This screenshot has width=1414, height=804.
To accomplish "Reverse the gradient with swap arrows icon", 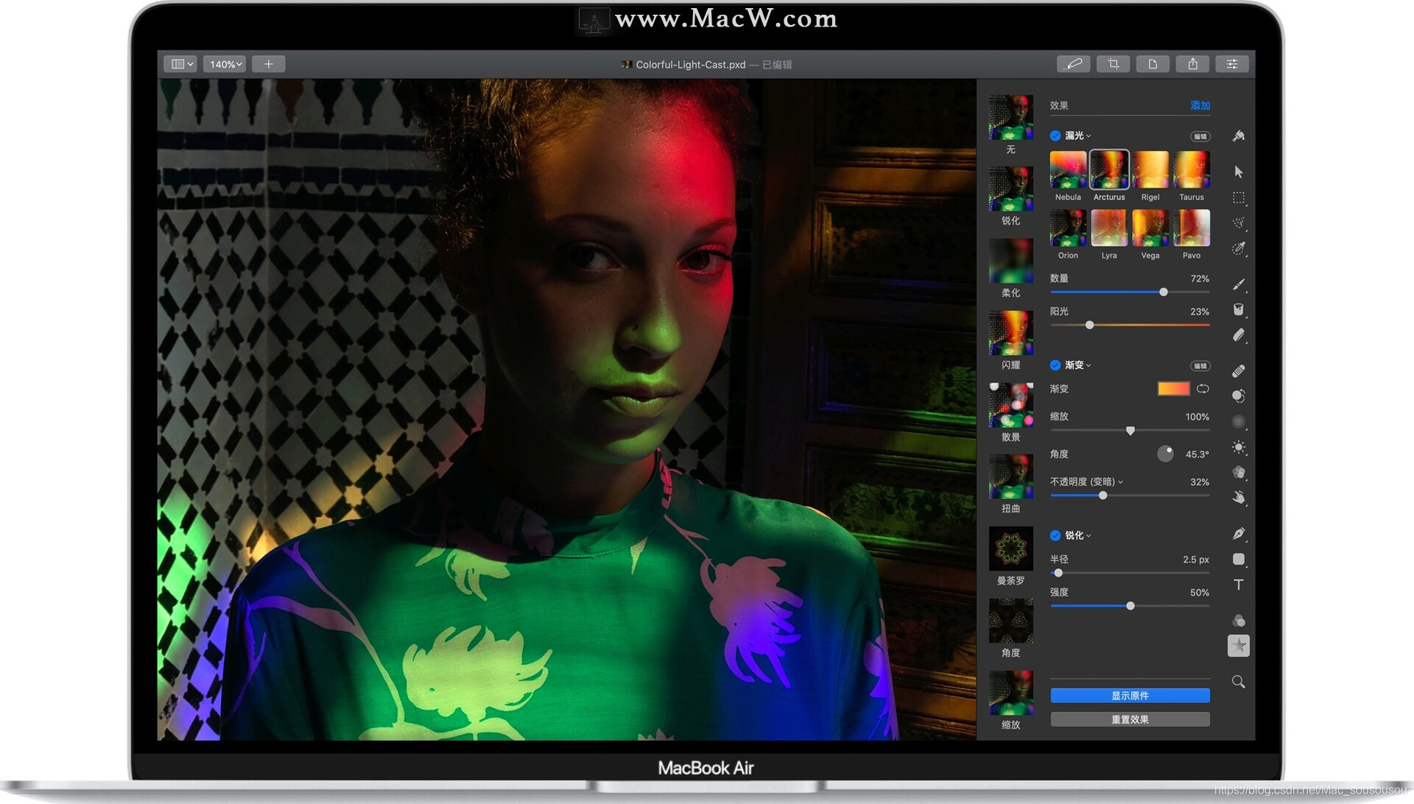I will pyautogui.click(x=1203, y=389).
